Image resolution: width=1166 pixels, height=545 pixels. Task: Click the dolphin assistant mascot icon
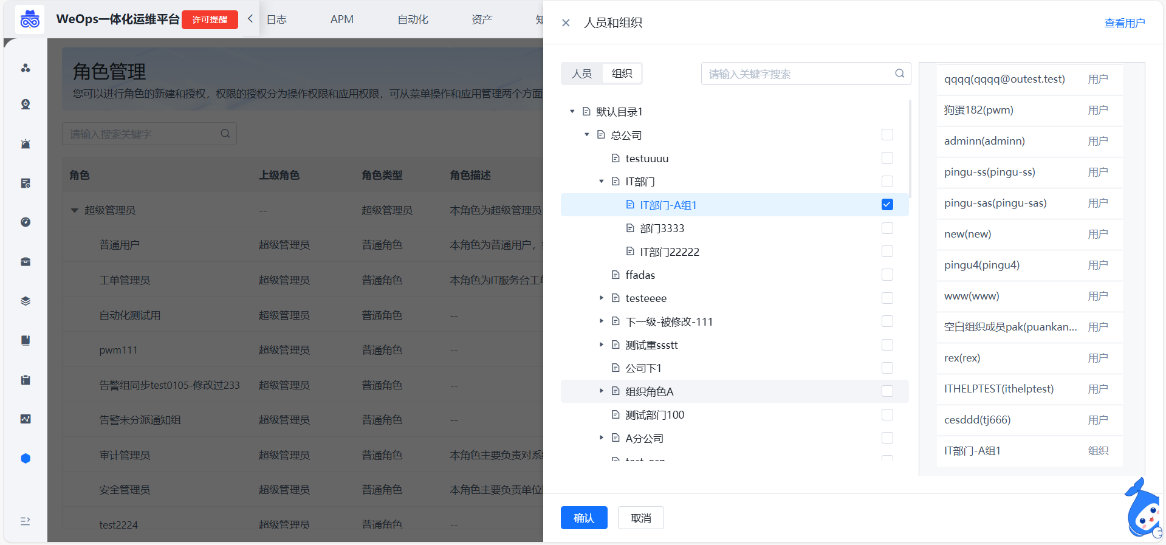click(1144, 510)
